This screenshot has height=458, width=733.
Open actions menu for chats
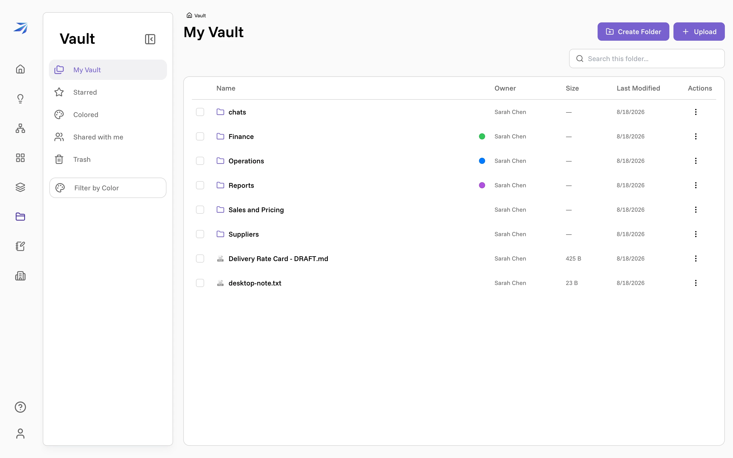696,112
